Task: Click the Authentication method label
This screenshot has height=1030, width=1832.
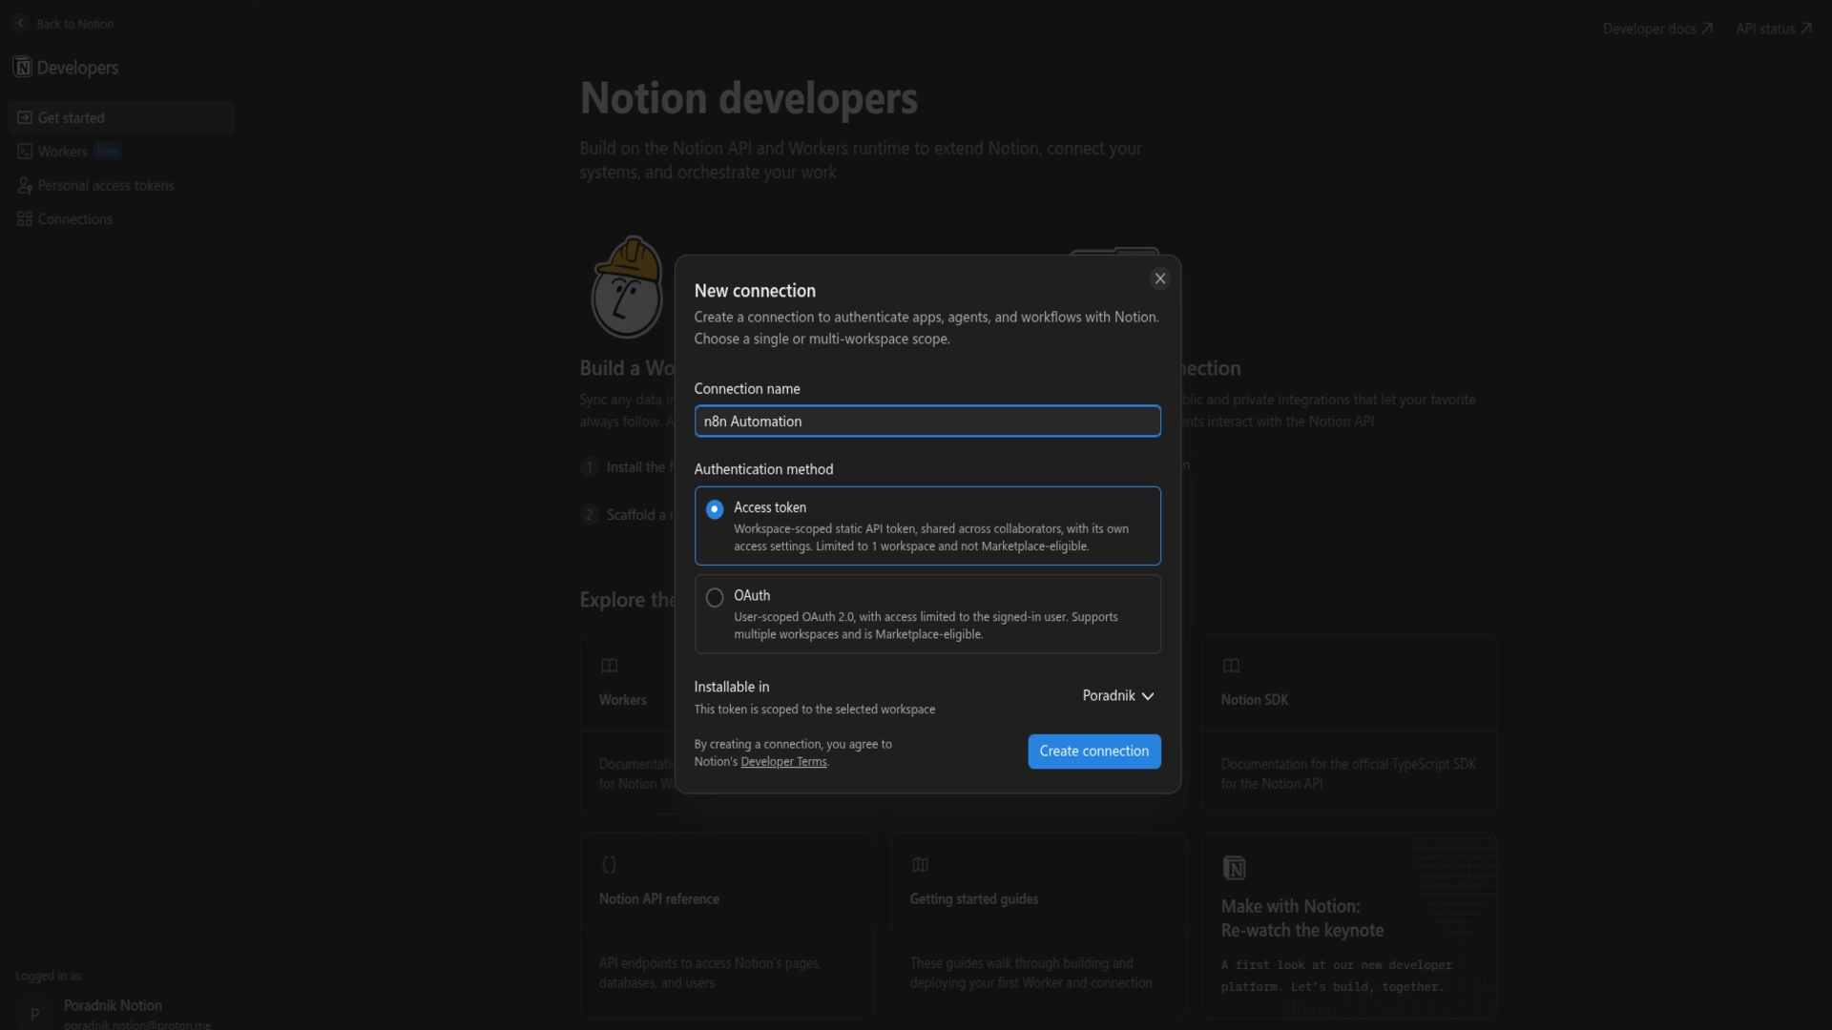Action: click(763, 469)
